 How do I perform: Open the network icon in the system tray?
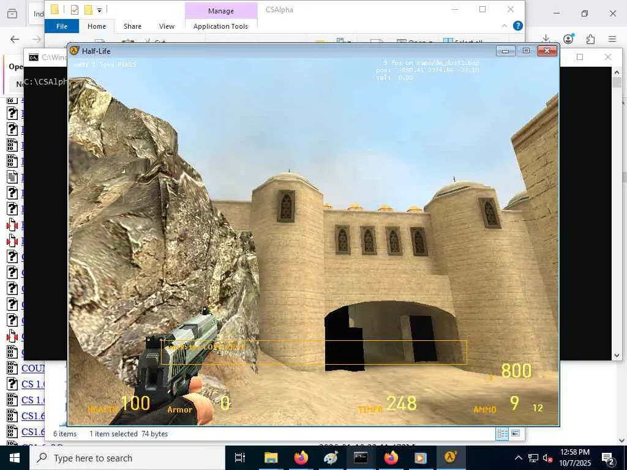point(533,458)
